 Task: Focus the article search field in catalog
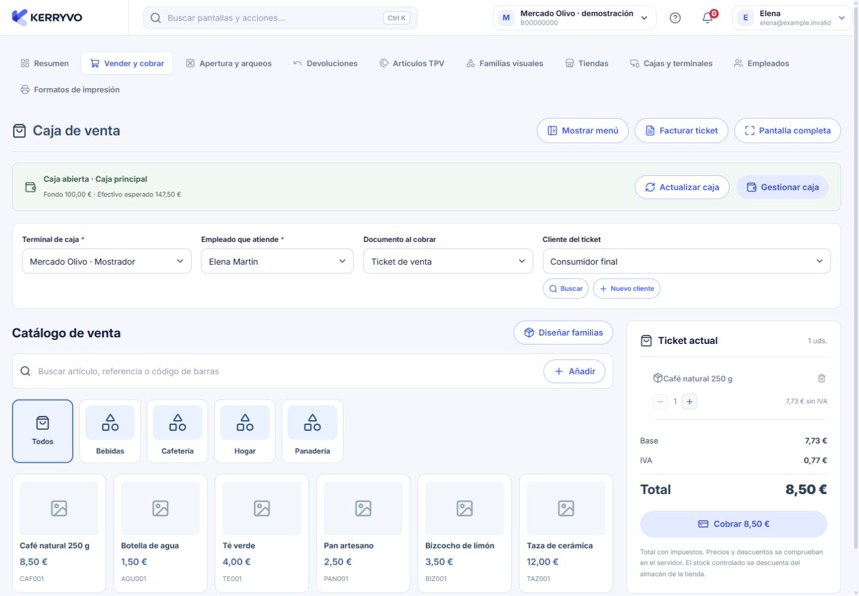tap(287, 372)
